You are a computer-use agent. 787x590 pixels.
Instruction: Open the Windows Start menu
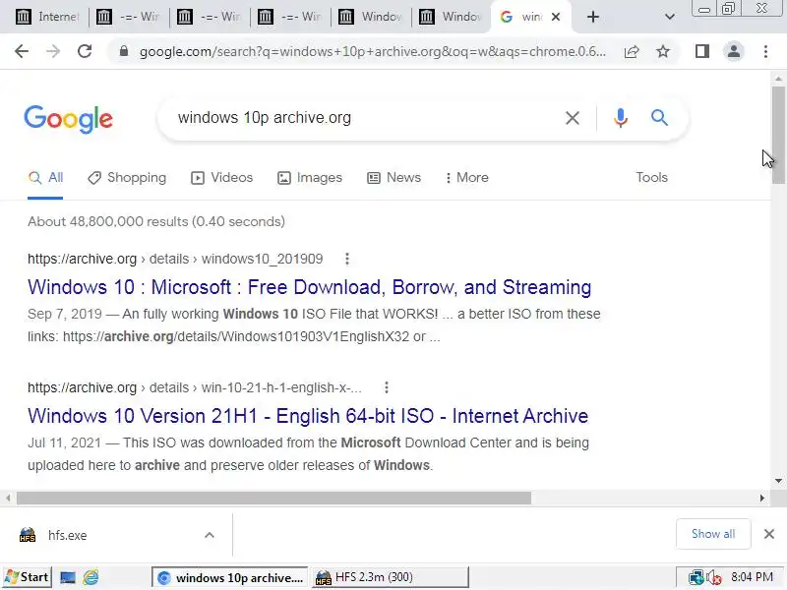[x=28, y=577]
